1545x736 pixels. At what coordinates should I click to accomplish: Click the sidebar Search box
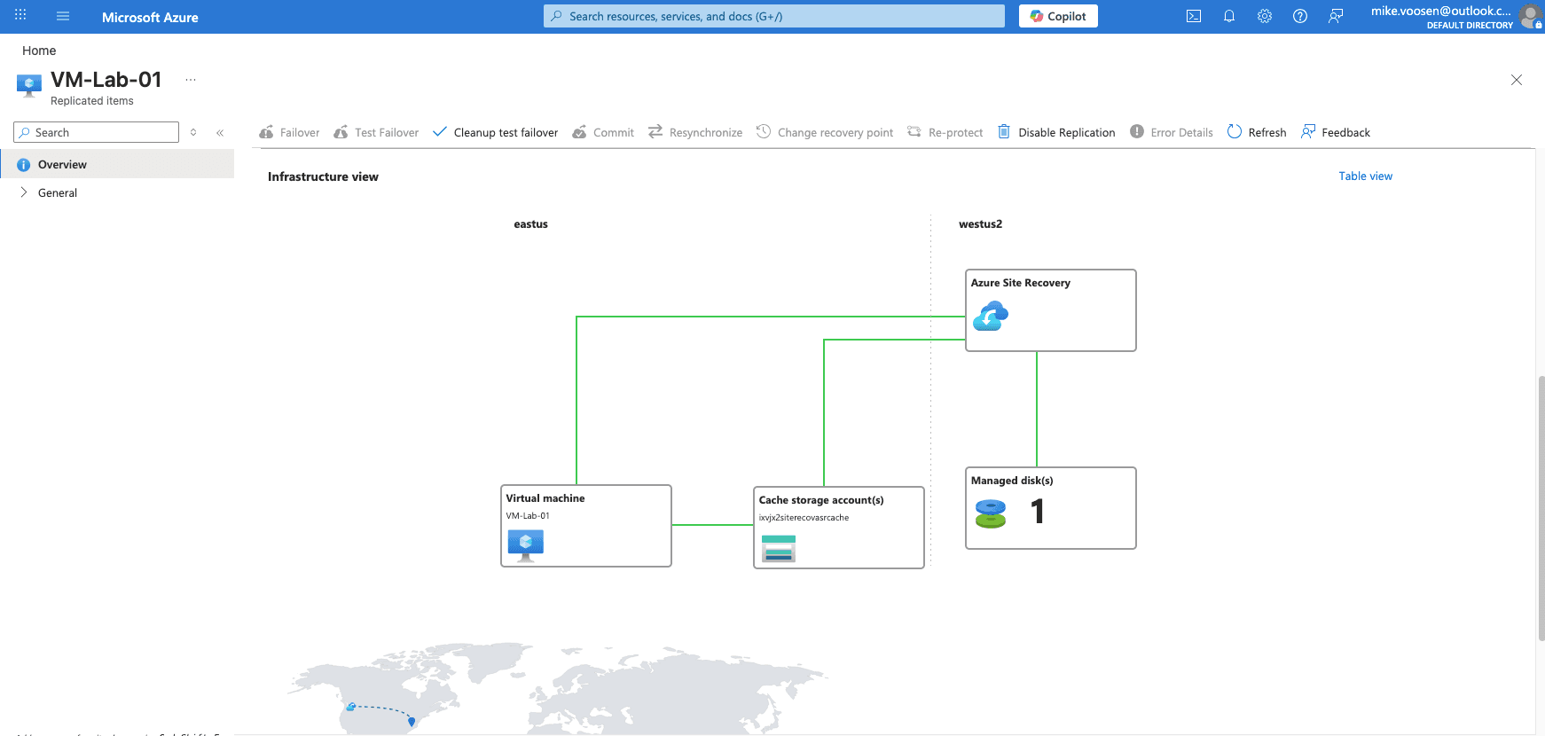pyautogui.click(x=97, y=132)
